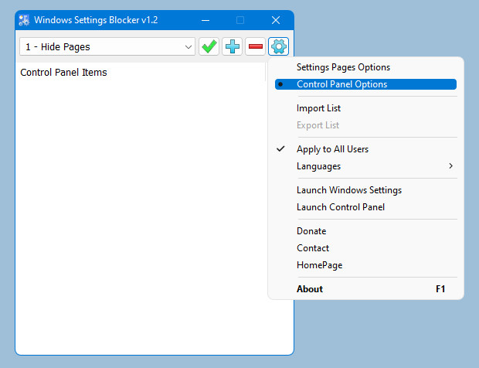Image resolution: width=479 pixels, height=368 pixels.
Task: Click the gear options icon
Action: (x=278, y=46)
